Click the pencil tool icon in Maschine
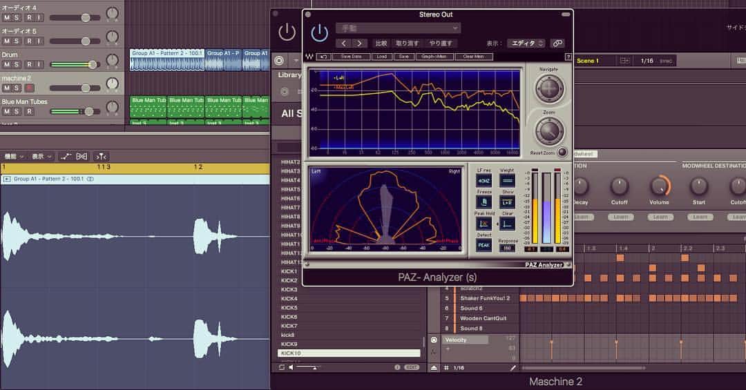This screenshot has height=390, width=746. point(513,368)
